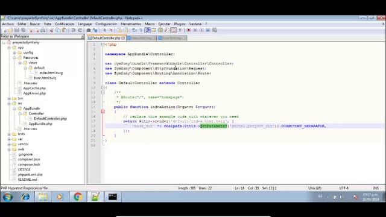Image resolution: width=386 pixels, height=217 pixels.
Task: Click the UTF-8 encoding status field
Action: point(344,188)
